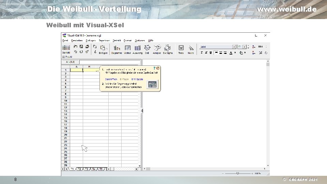Viewport: 327px width, 184px height.
Task: Click sort descending icon in toolbar
Action: 253,53
